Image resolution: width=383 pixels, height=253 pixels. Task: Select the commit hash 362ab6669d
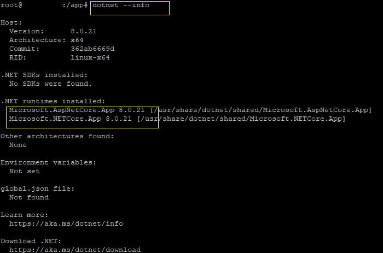click(x=92, y=49)
